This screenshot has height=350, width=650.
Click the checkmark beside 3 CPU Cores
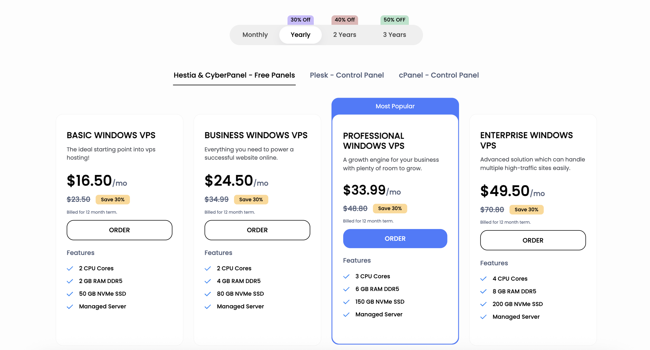(346, 277)
